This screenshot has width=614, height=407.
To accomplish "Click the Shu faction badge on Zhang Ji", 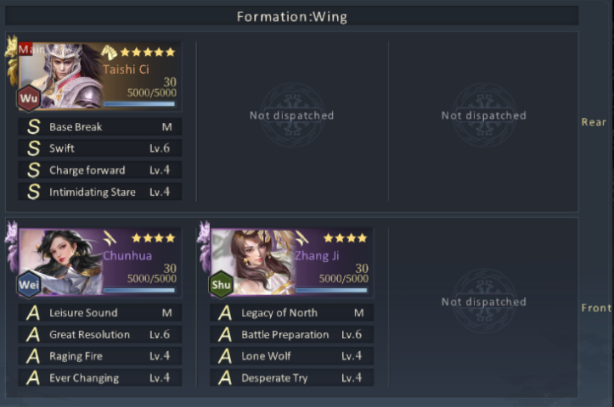I will (x=221, y=284).
